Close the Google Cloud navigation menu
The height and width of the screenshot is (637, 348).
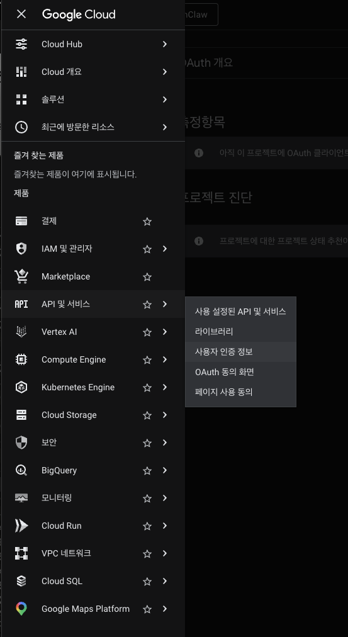(x=21, y=14)
